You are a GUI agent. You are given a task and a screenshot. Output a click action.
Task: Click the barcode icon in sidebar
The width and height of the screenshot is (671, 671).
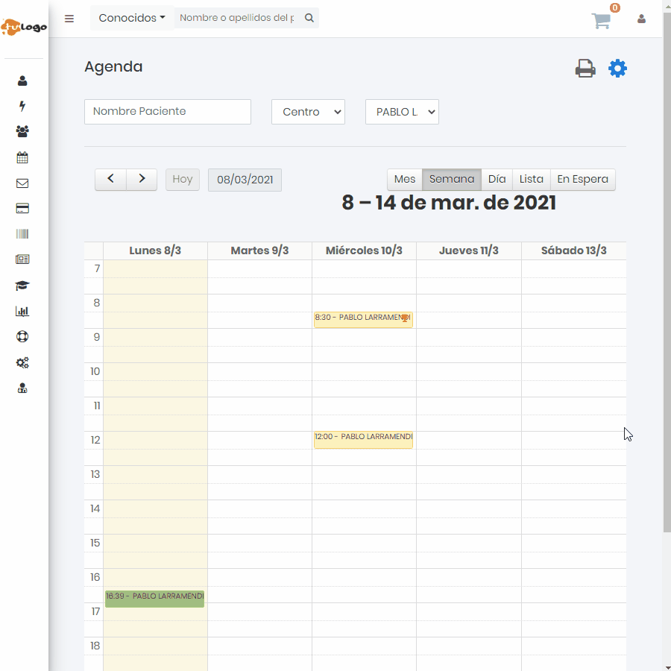pos(22,234)
